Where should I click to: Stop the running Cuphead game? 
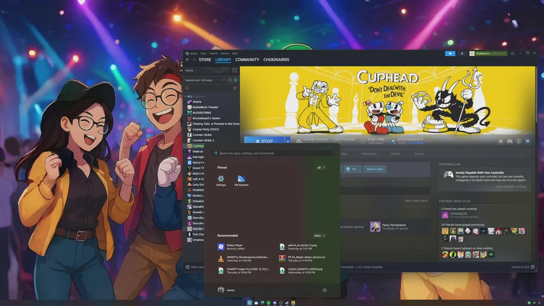(x=264, y=141)
